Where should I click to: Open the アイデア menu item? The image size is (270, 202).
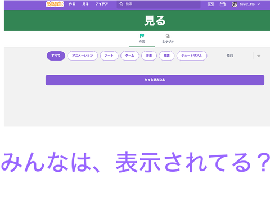(102, 4)
